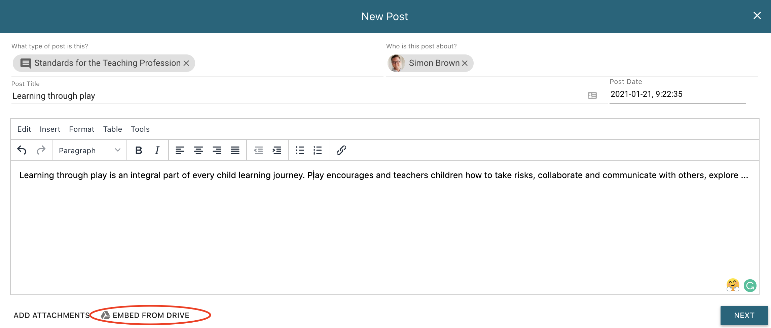Open the Format menu
Image resolution: width=771 pixels, height=328 pixels.
pyautogui.click(x=81, y=129)
